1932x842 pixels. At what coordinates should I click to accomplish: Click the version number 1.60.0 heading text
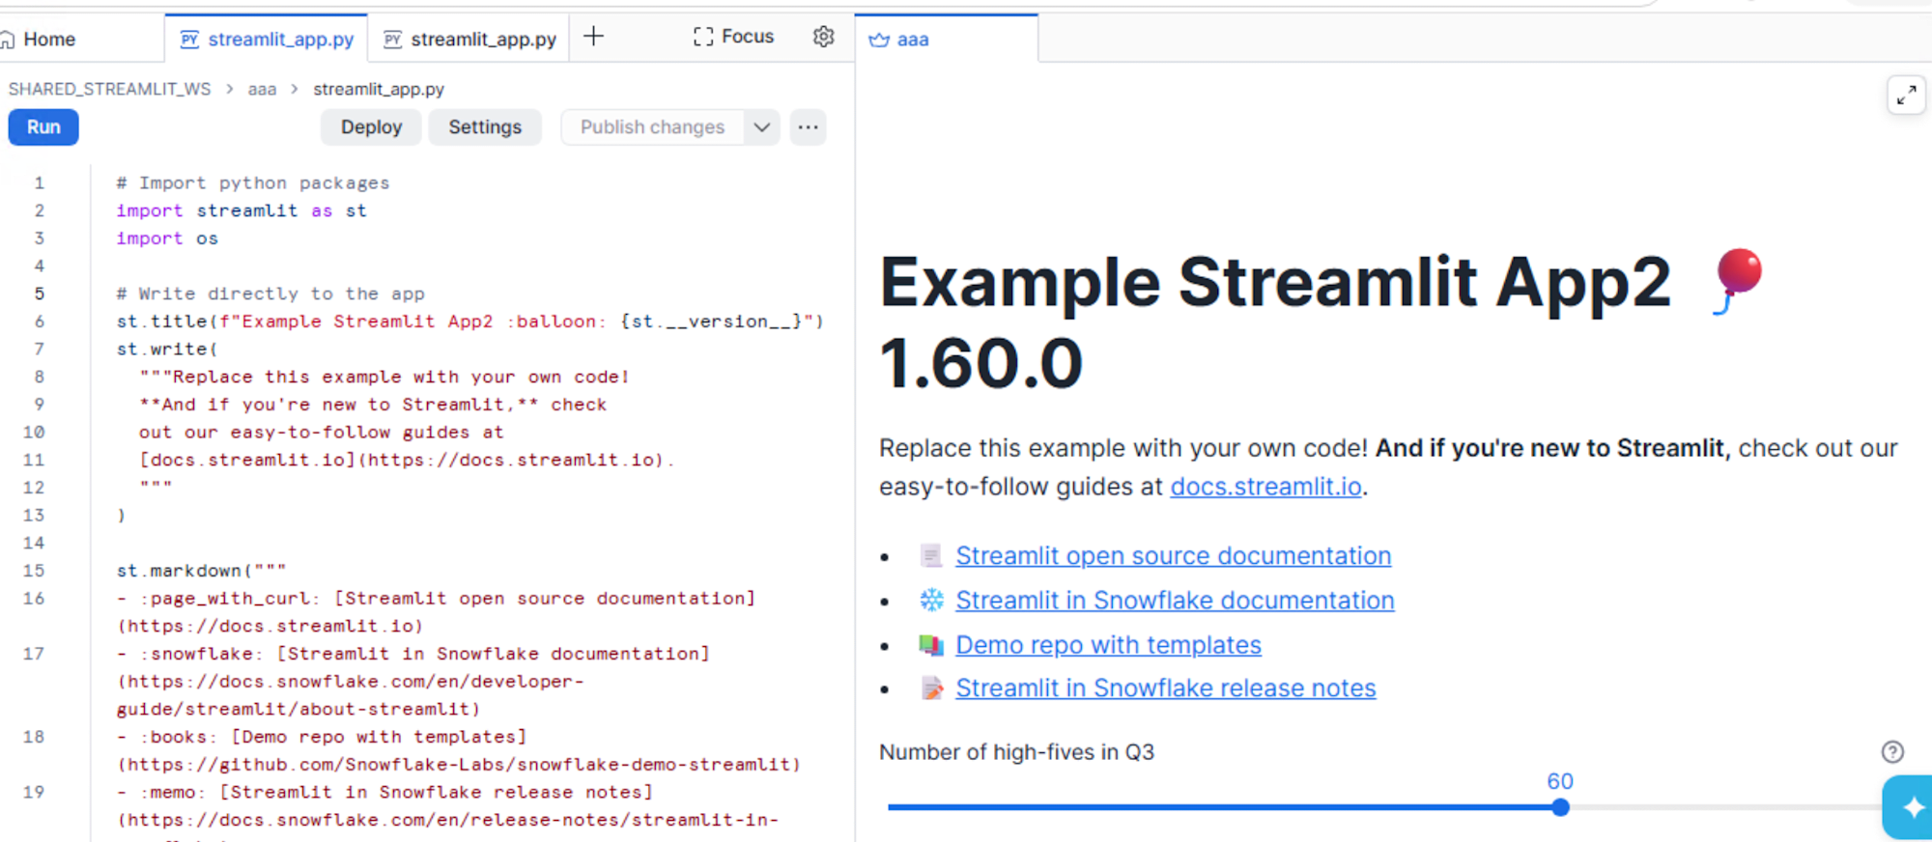point(980,364)
